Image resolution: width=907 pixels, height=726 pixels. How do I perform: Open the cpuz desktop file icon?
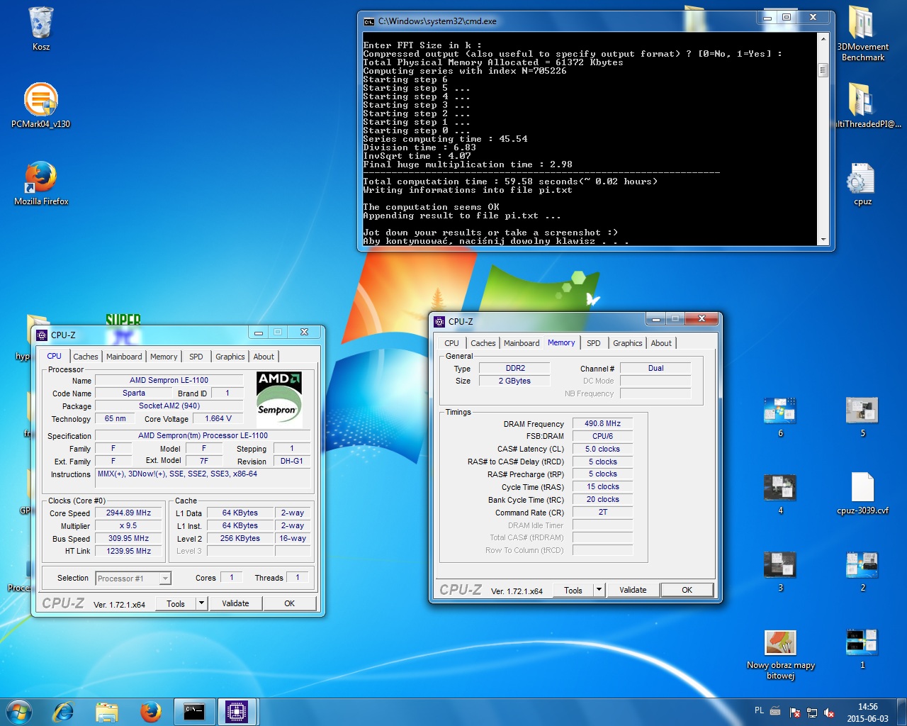[862, 183]
